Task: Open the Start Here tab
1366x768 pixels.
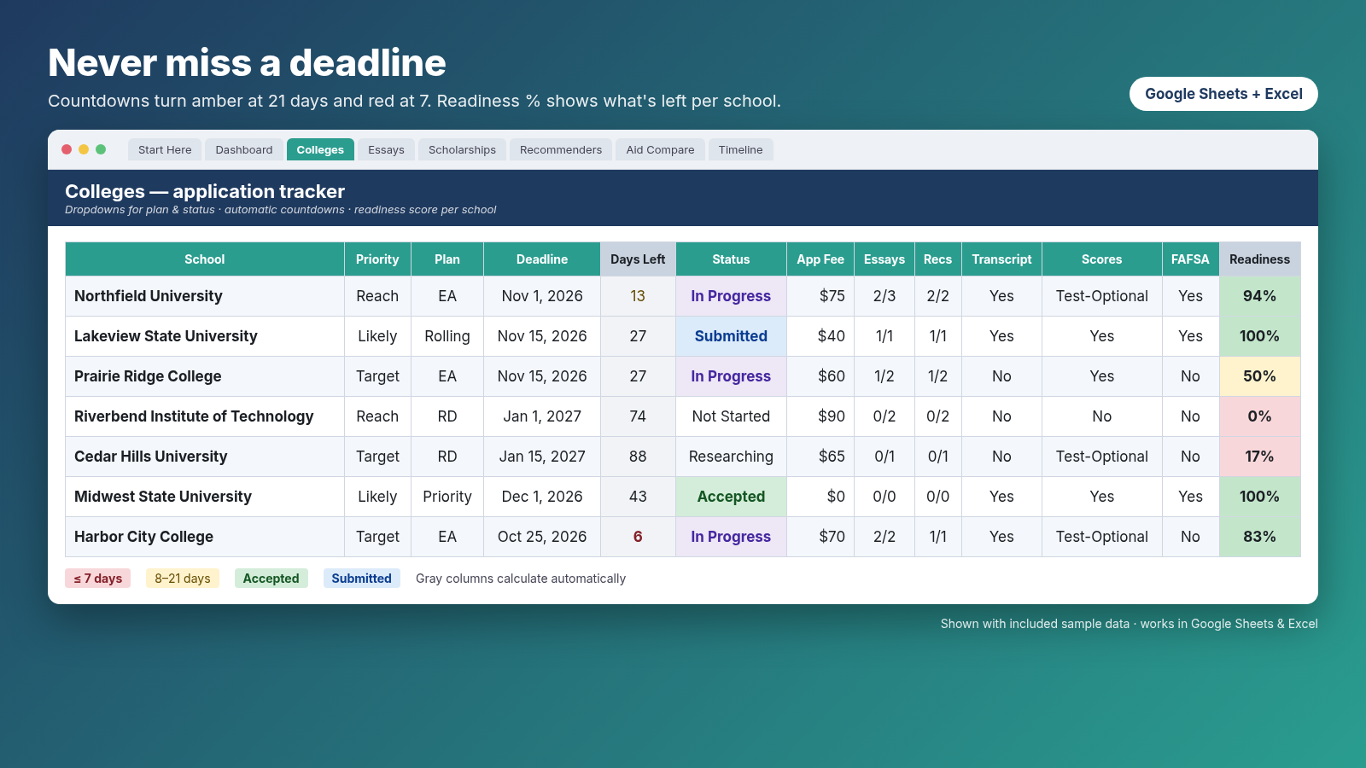Action: [x=165, y=149]
